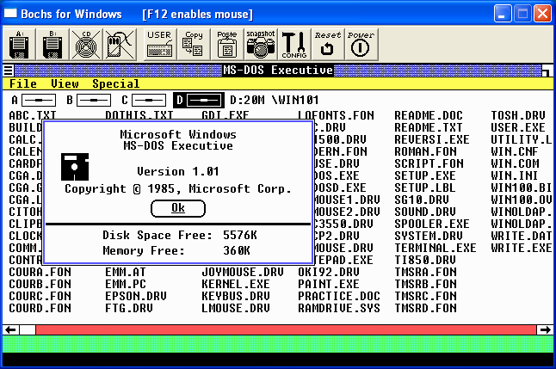556x369 pixels.
Task: Toggle the Bochs CD-ROM drive icon
Action: (86, 45)
